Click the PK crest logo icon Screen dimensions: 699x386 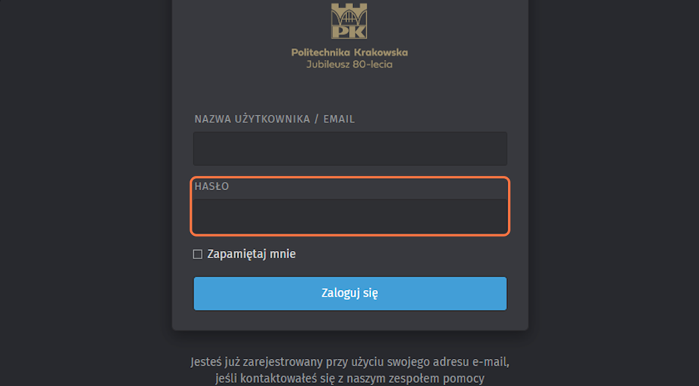coord(349,21)
